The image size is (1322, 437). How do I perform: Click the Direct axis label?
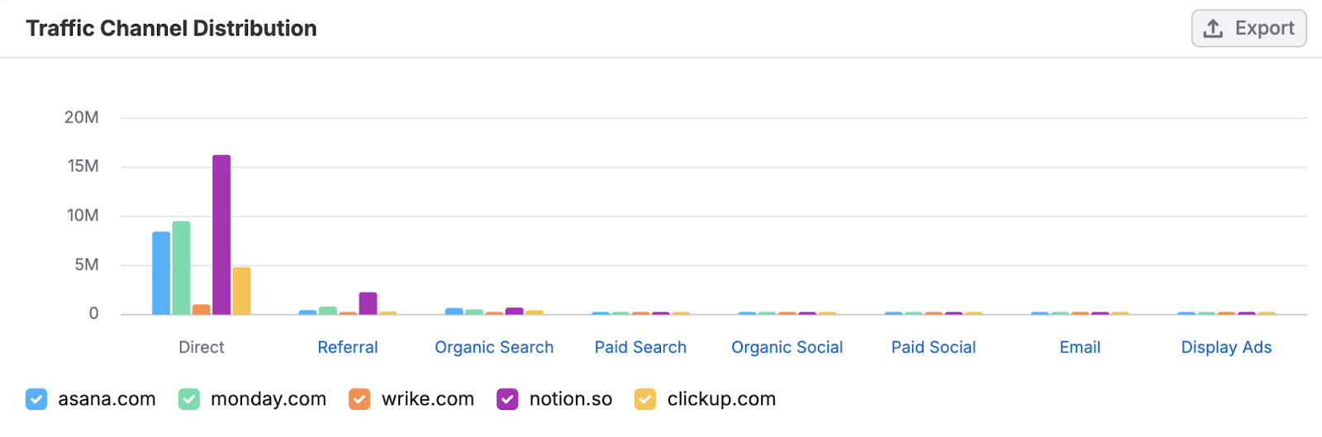(x=202, y=348)
